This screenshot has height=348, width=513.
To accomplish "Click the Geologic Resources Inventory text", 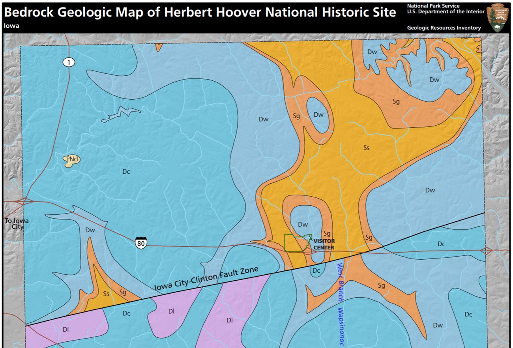I will [444, 28].
